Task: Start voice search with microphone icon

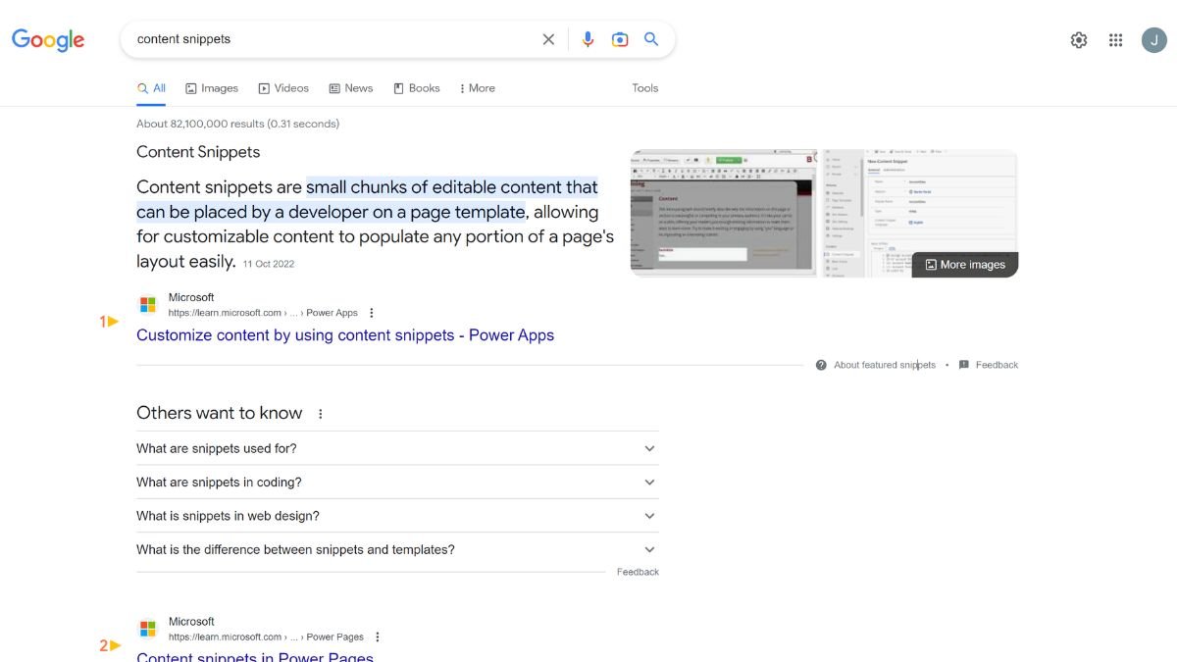Action: (x=588, y=39)
